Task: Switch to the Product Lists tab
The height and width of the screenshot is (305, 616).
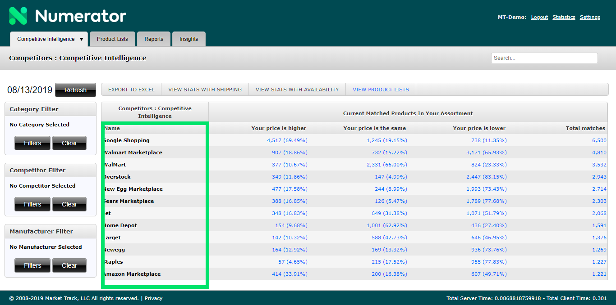Action: [112, 39]
